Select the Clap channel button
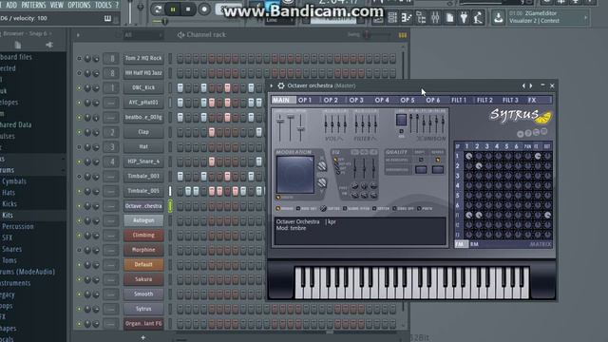The image size is (608, 342). coord(143,132)
